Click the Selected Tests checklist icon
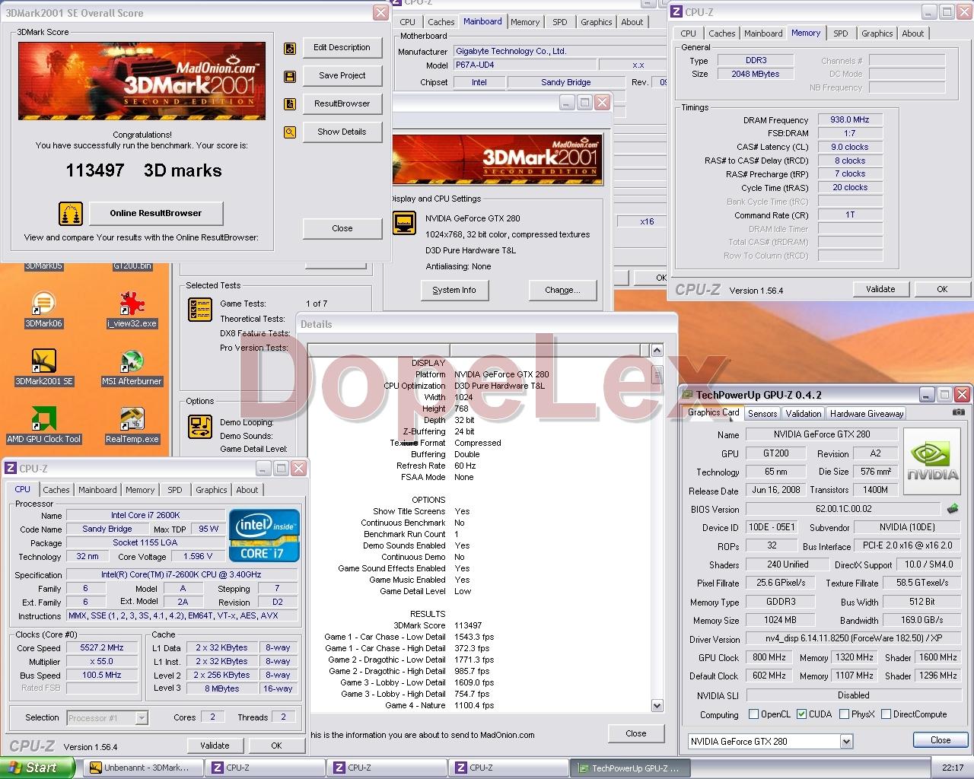 click(200, 310)
